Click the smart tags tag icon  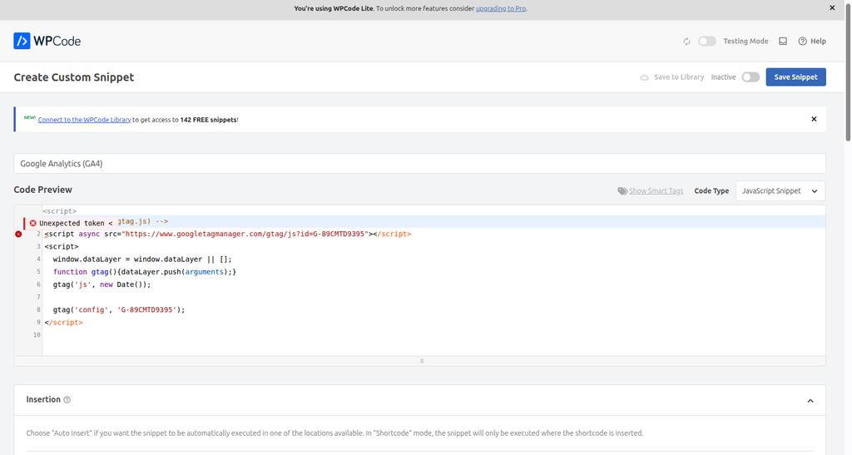point(622,191)
